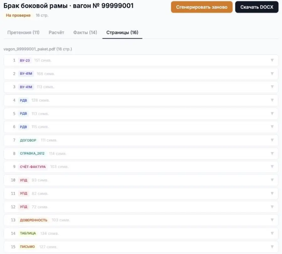
Task: Click the На проверке status badge
Action: click(18, 15)
